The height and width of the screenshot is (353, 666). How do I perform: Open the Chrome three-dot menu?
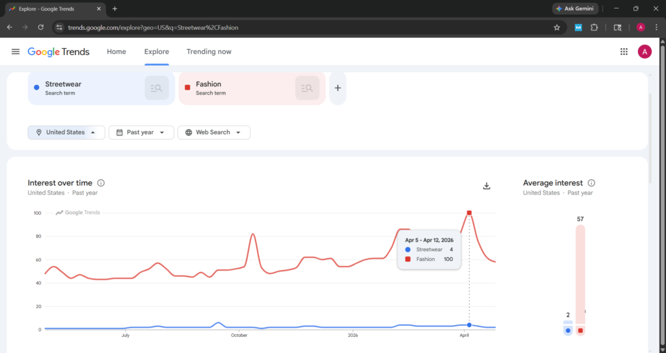(x=656, y=27)
